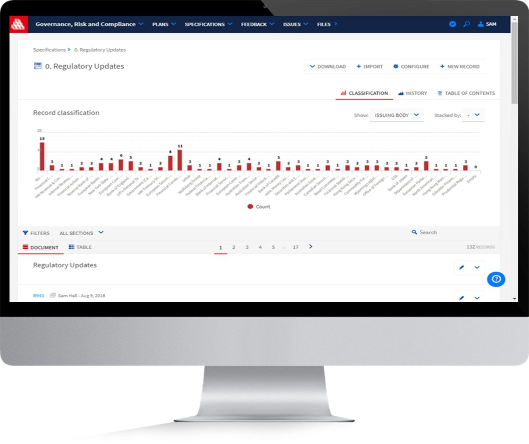Open the Issuing Body dropdown
The width and height of the screenshot is (529, 444).
click(x=396, y=115)
